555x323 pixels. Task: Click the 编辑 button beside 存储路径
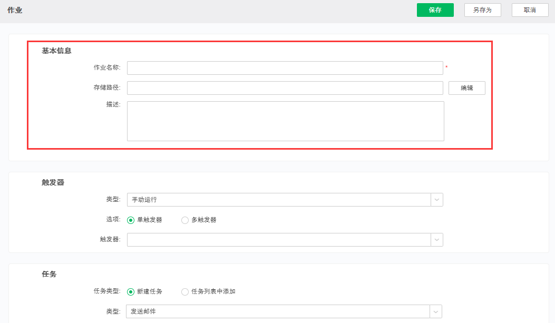click(x=466, y=88)
